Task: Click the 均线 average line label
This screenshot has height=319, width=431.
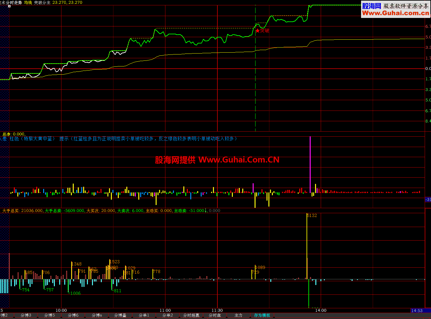Action: 28,3
